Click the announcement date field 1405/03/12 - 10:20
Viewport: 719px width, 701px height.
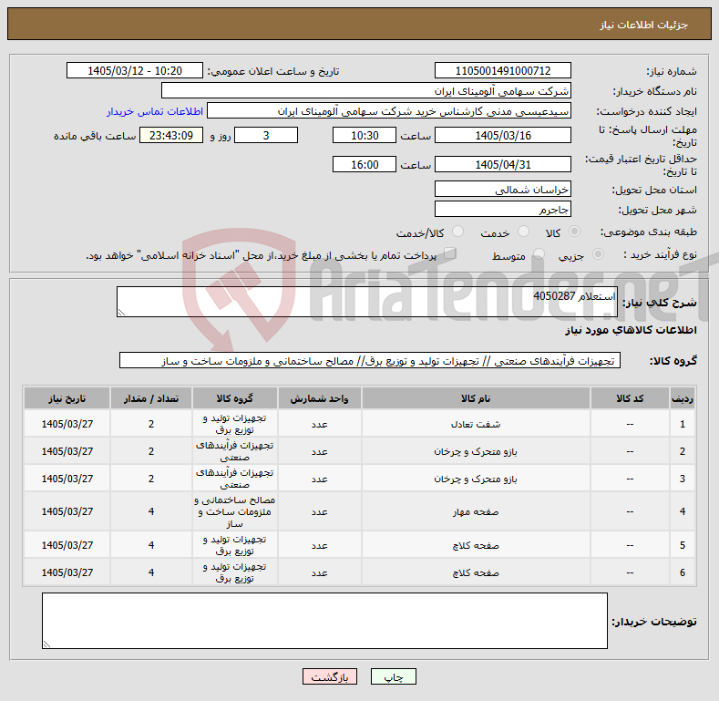(x=135, y=71)
